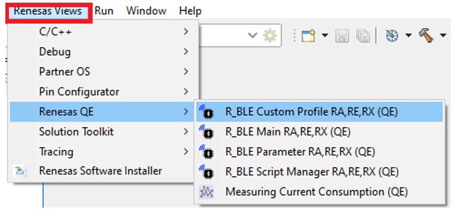
Task: Open the Renesas Views menu
Action: tap(48, 12)
